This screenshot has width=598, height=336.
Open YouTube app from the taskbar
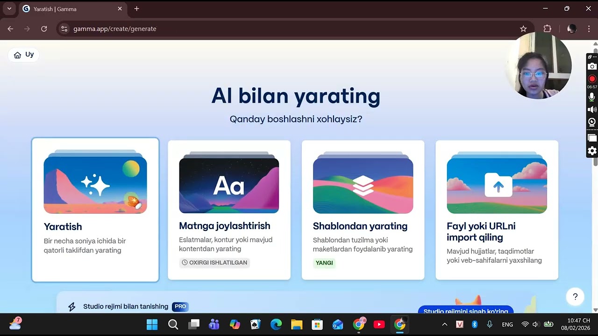(379, 324)
